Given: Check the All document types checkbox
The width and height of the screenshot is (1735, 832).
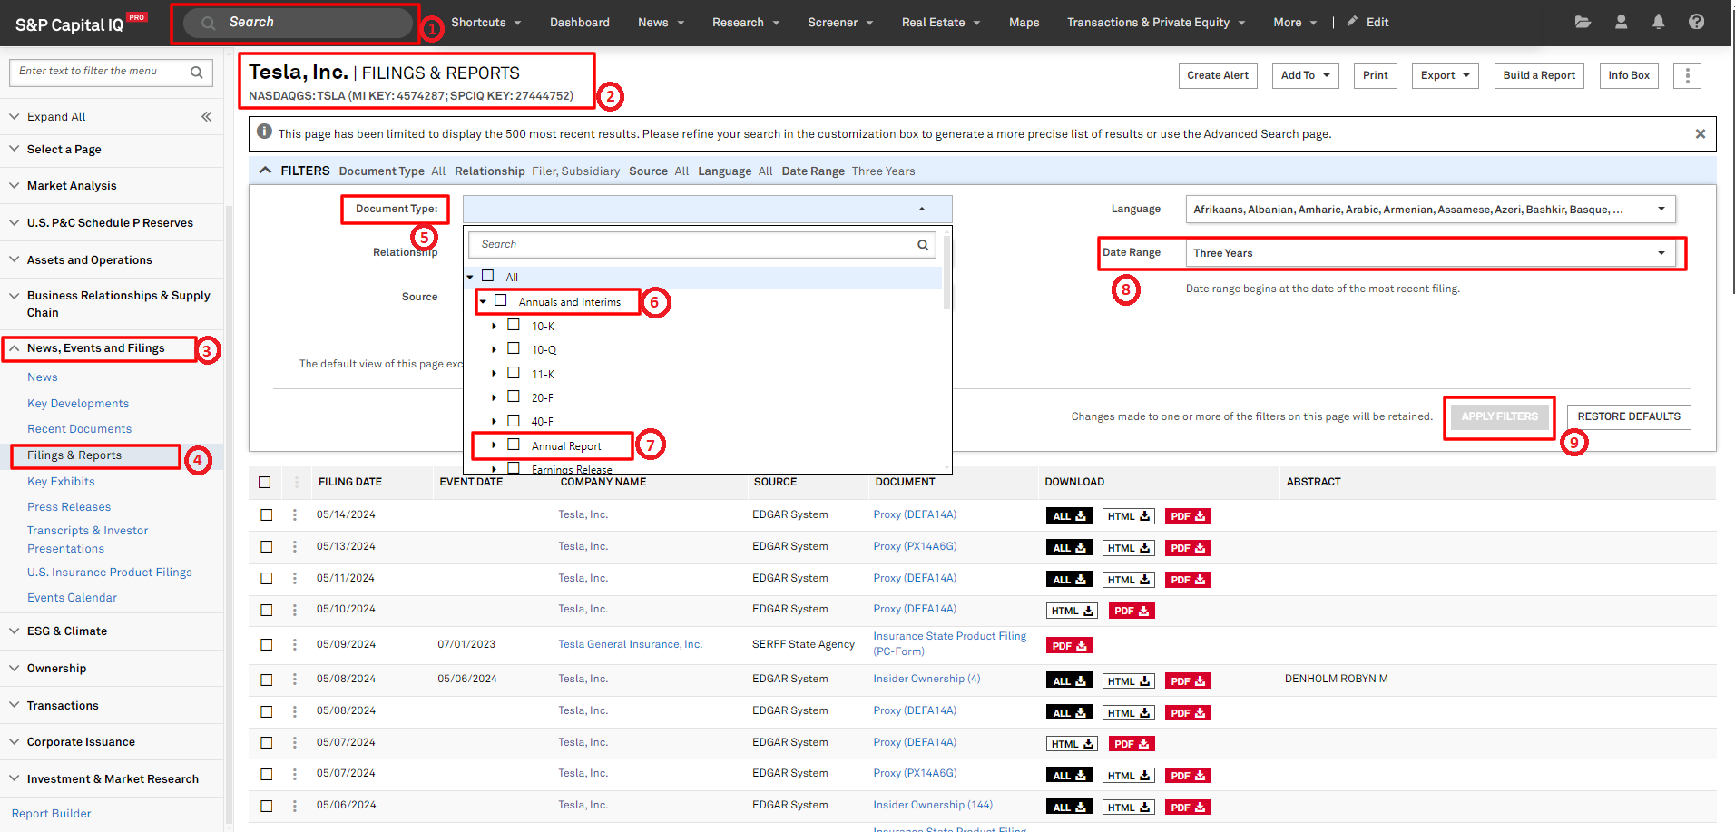Looking at the screenshot, I should 488,276.
